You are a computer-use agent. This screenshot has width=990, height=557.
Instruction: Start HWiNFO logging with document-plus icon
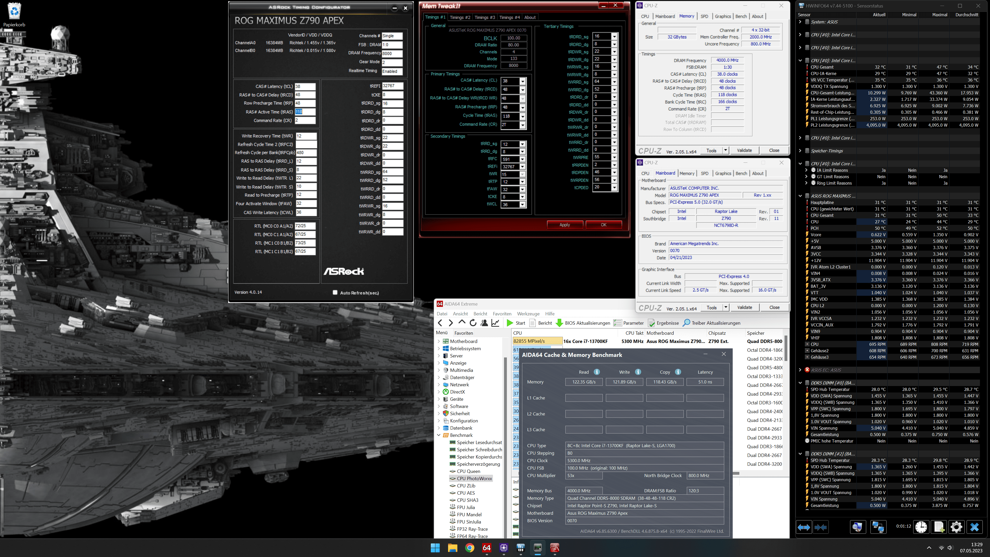tap(939, 527)
